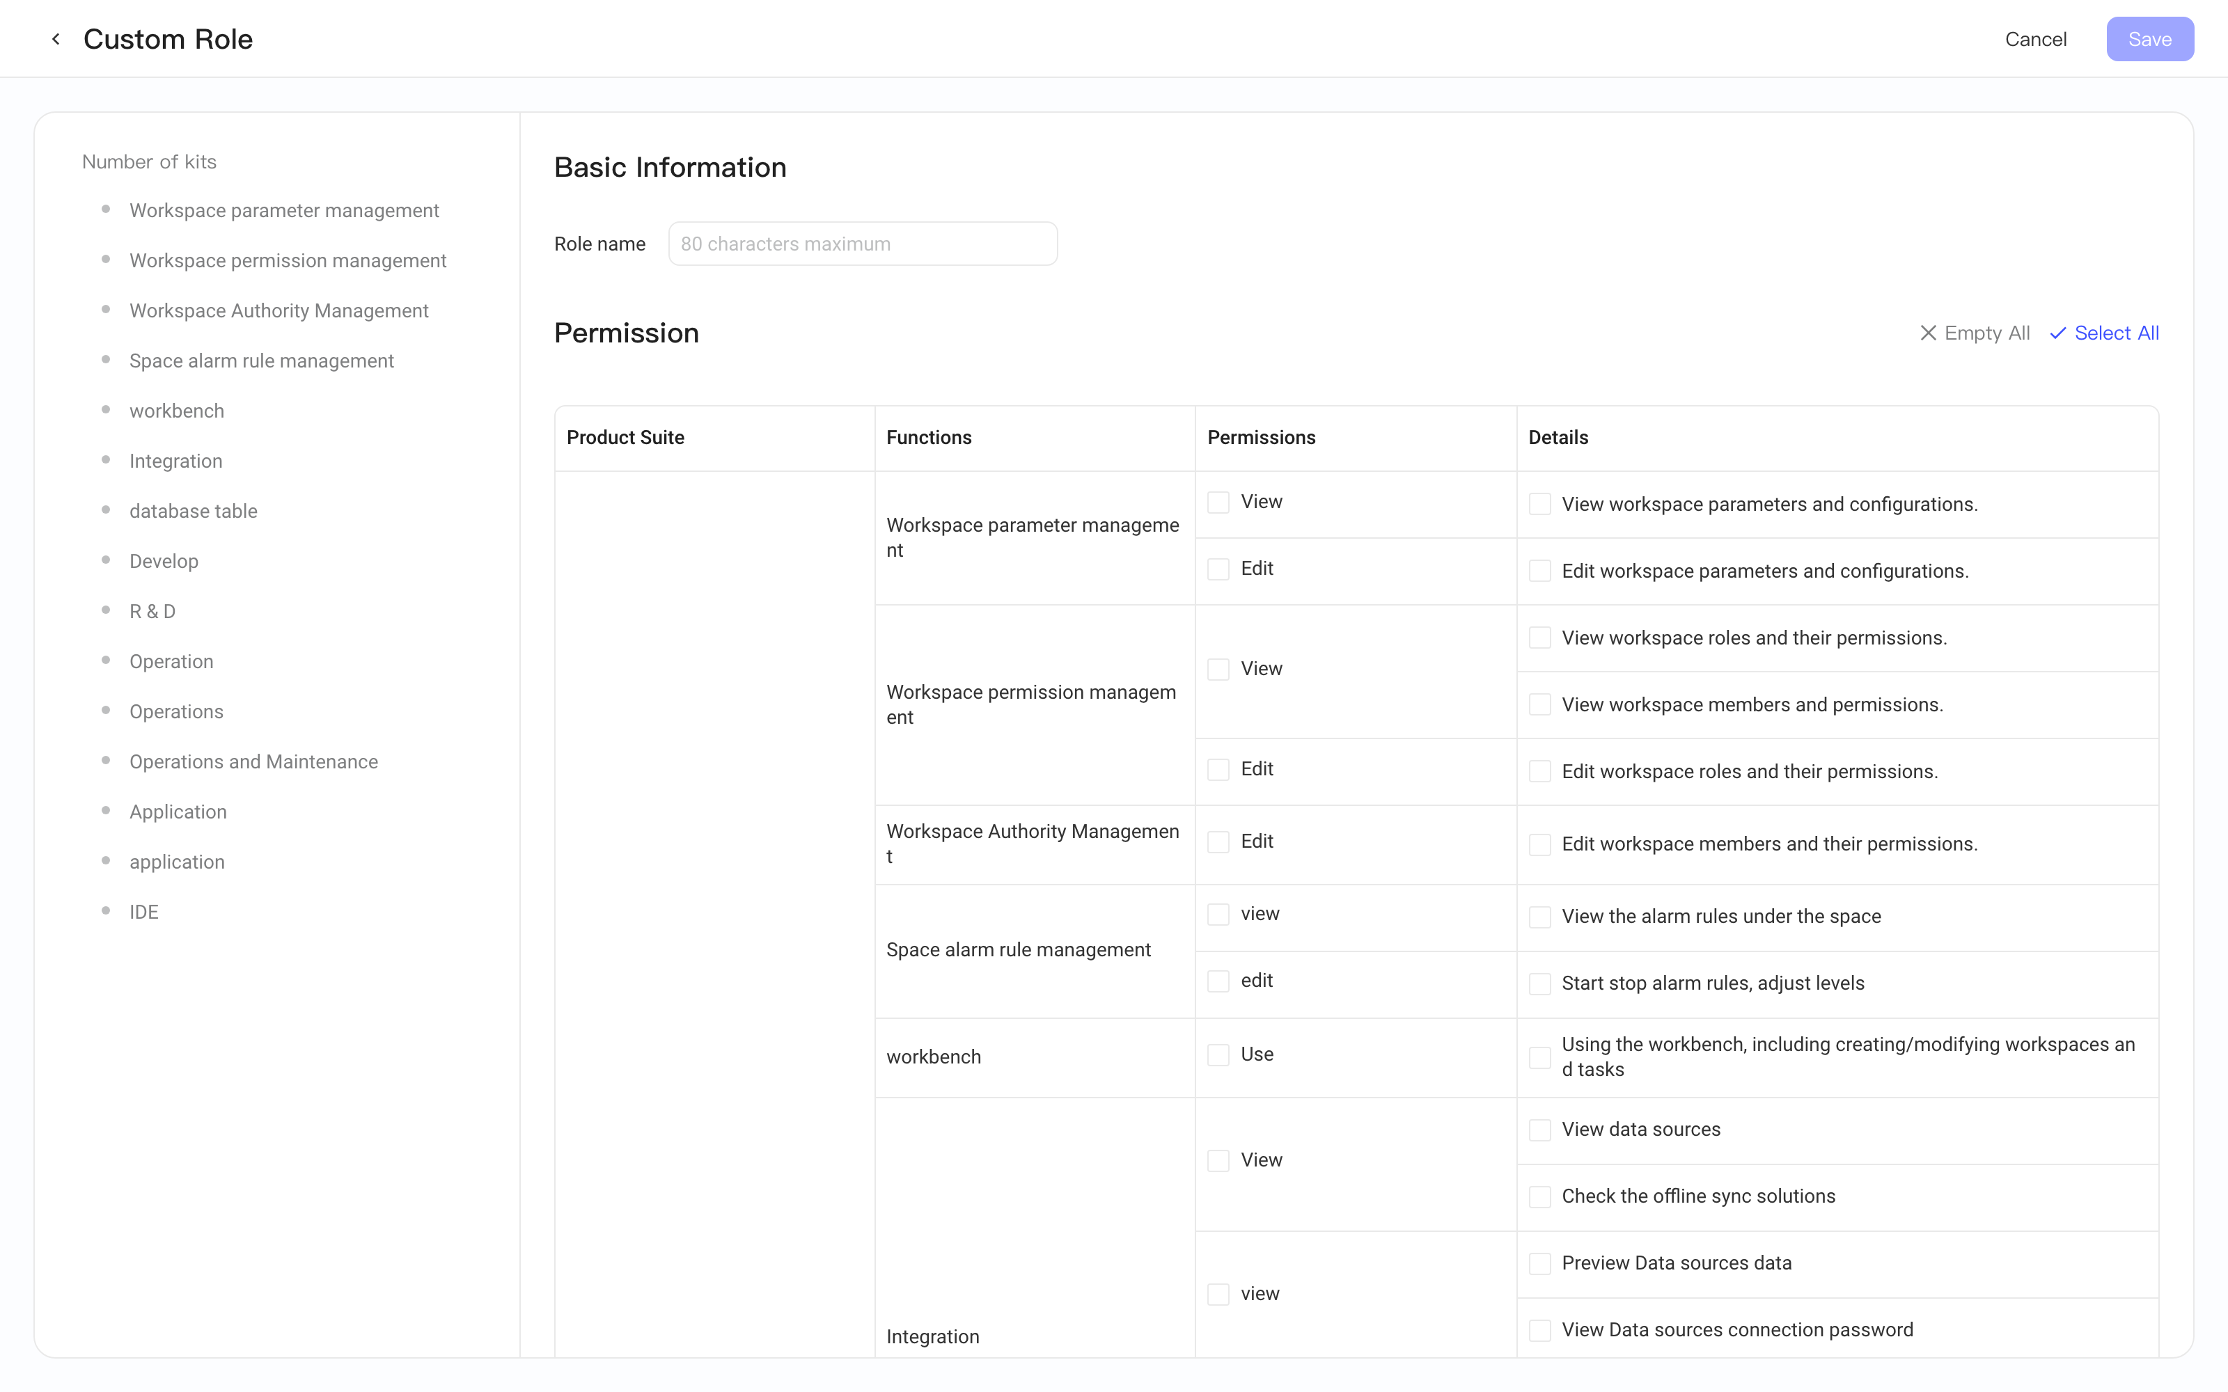
Task: Select Integration in the kits navigation list
Action: click(176, 461)
